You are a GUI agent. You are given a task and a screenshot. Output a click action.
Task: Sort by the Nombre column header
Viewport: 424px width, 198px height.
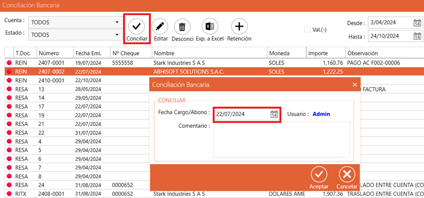[x=210, y=53]
